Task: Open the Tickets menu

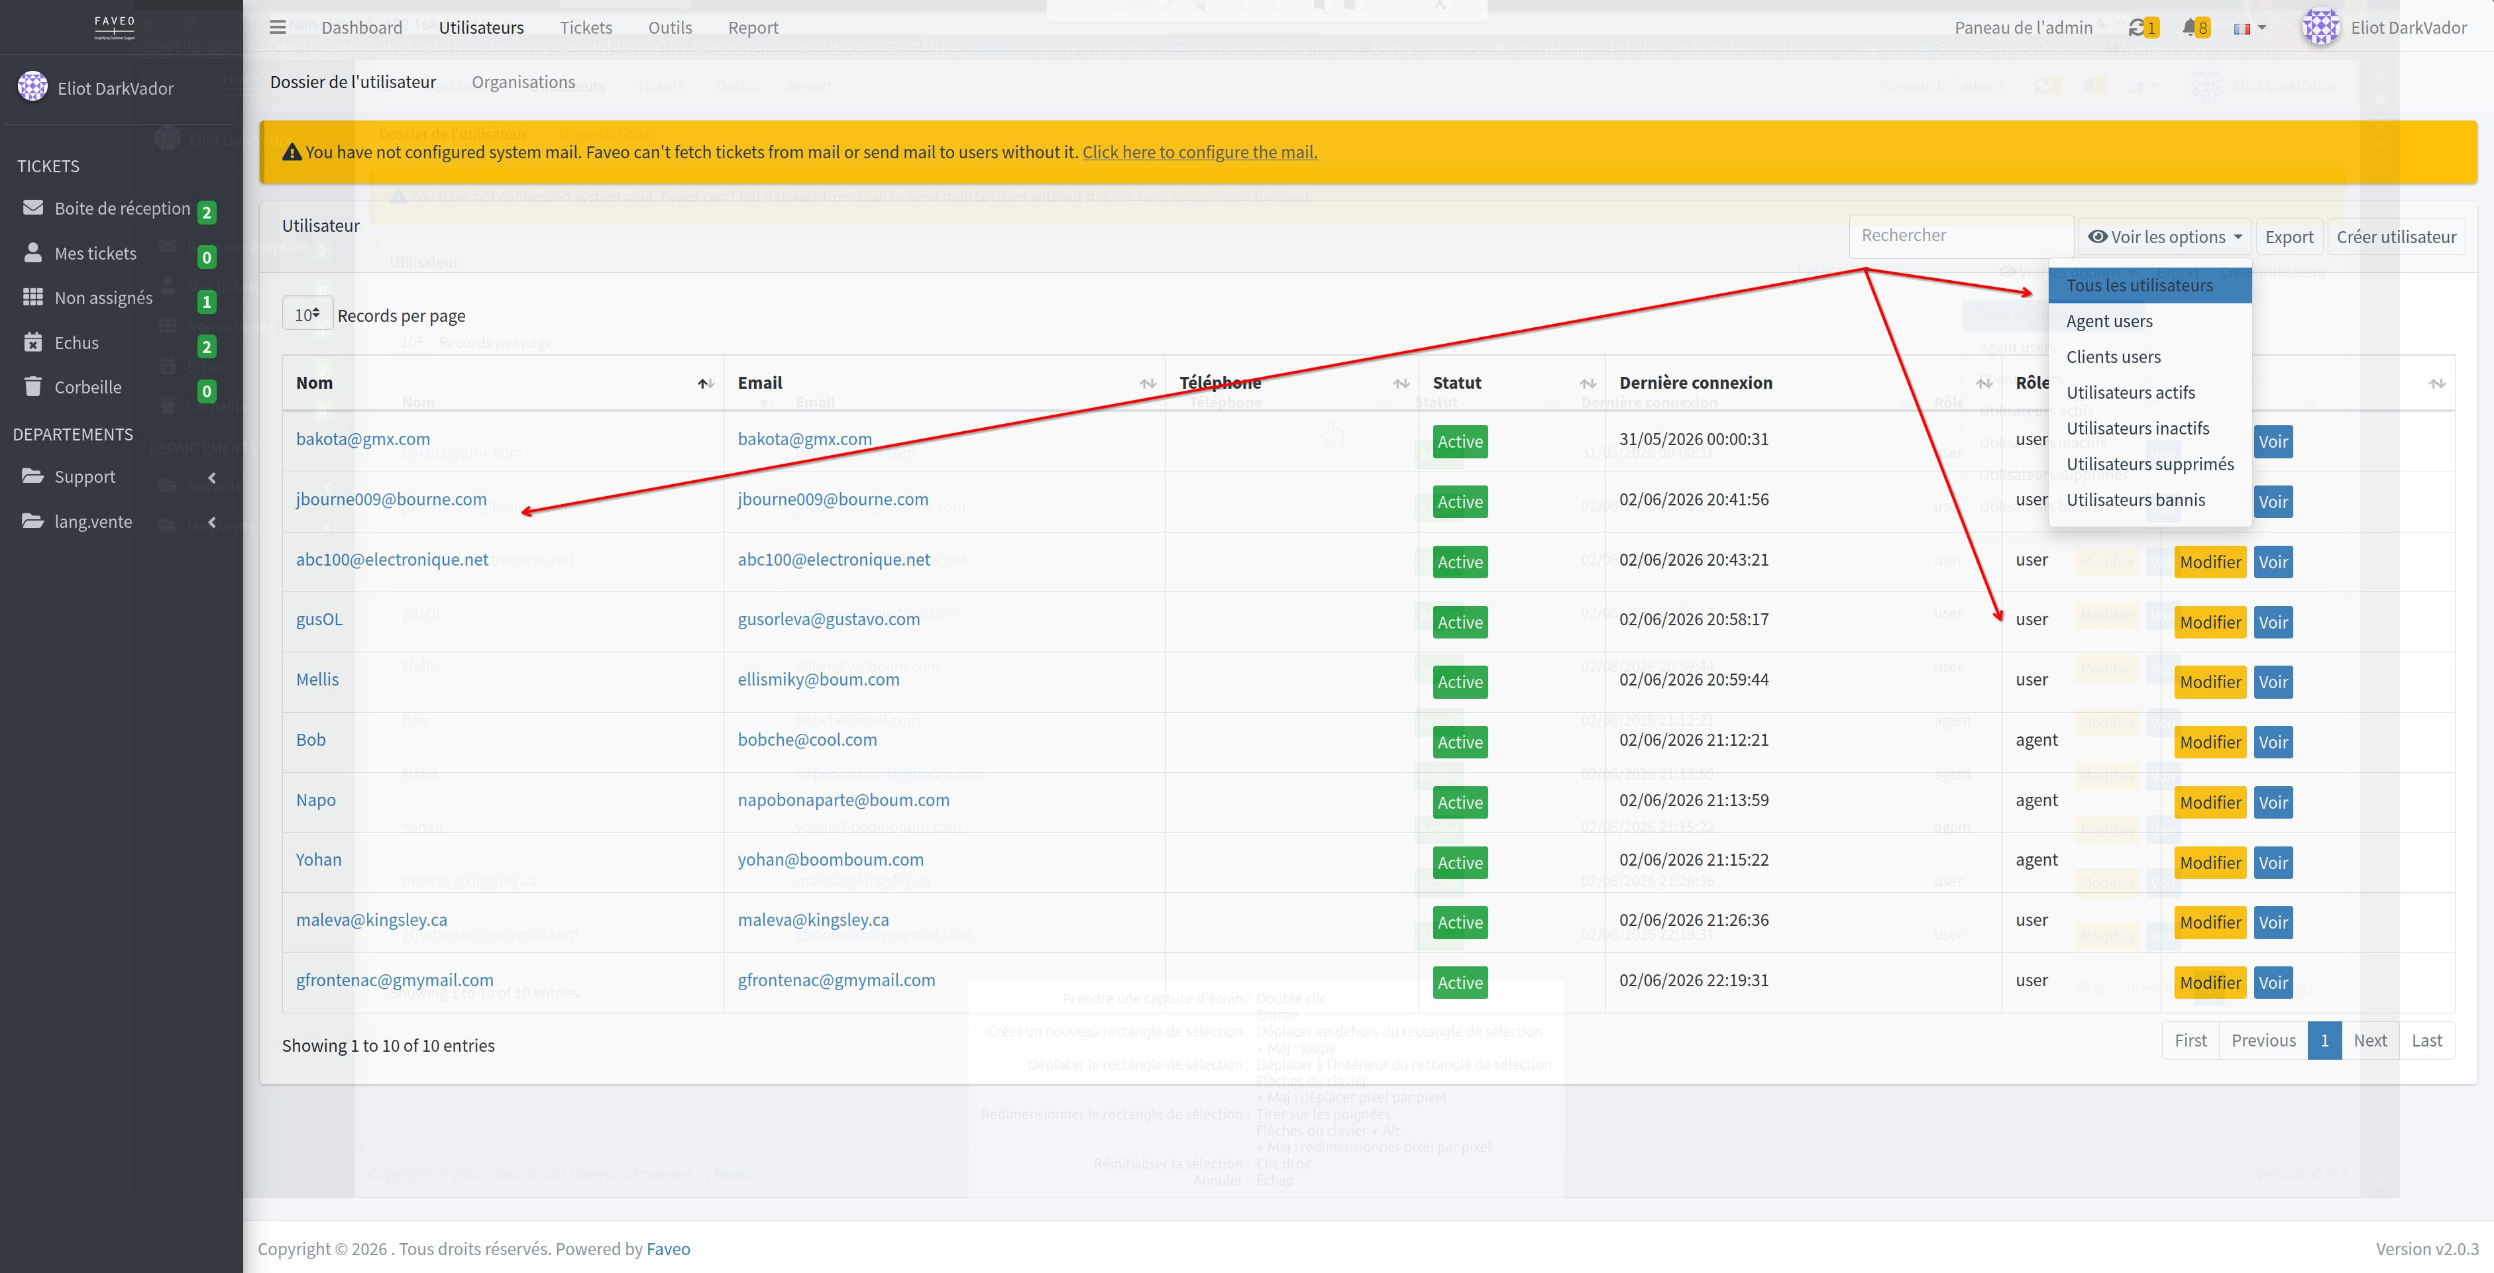Action: 586,27
